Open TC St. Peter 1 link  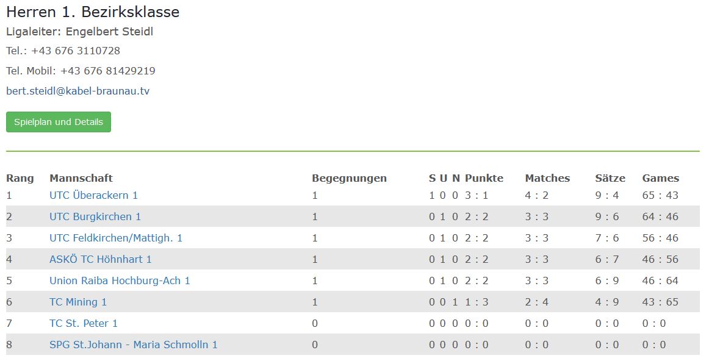pyautogui.click(x=83, y=323)
